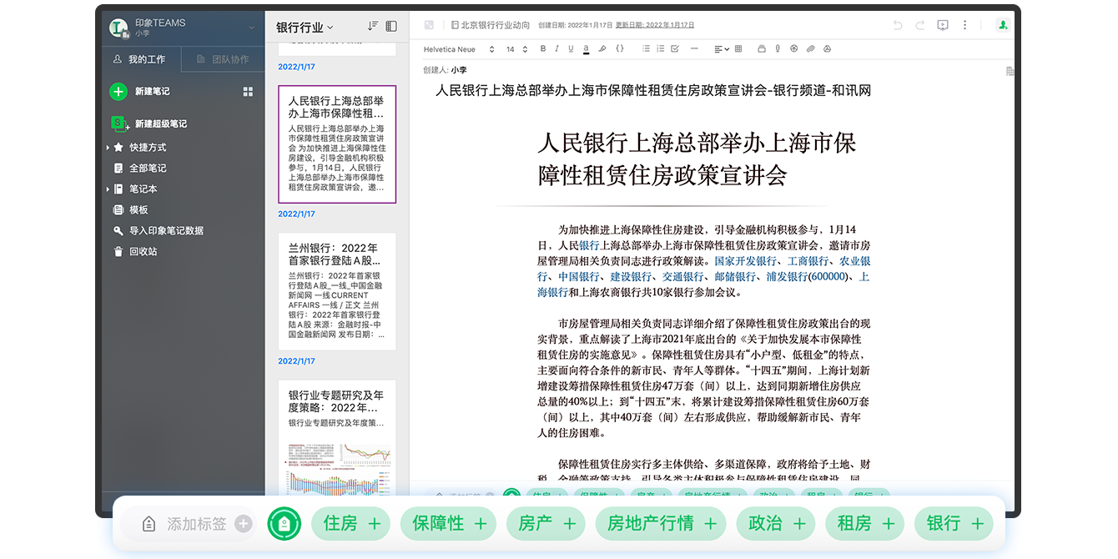Insert a table from the toolbar

tap(738, 49)
